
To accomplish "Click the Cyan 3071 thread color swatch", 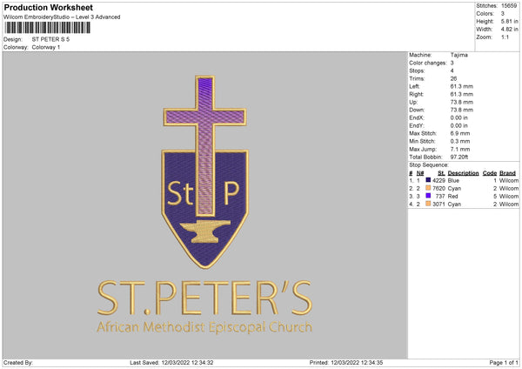I will click(x=428, y=204).
